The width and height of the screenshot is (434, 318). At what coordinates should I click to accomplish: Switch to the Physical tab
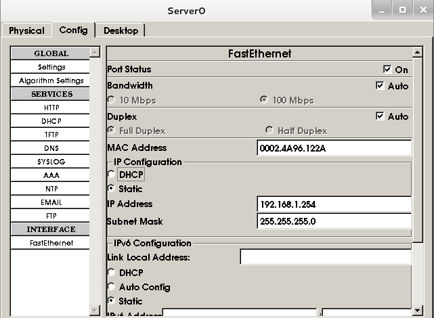coord(26,30)
